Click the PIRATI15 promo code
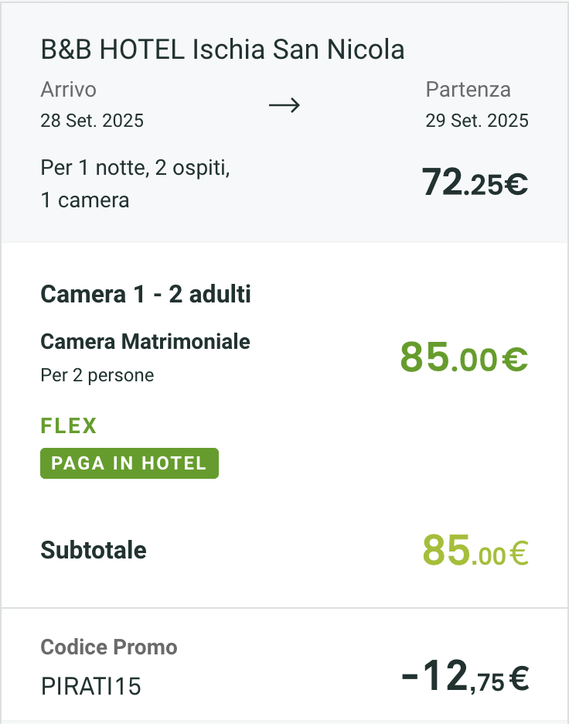This screenshot has width=569, height=724. point(91,686)
